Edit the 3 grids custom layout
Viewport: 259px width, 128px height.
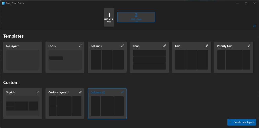38,92
